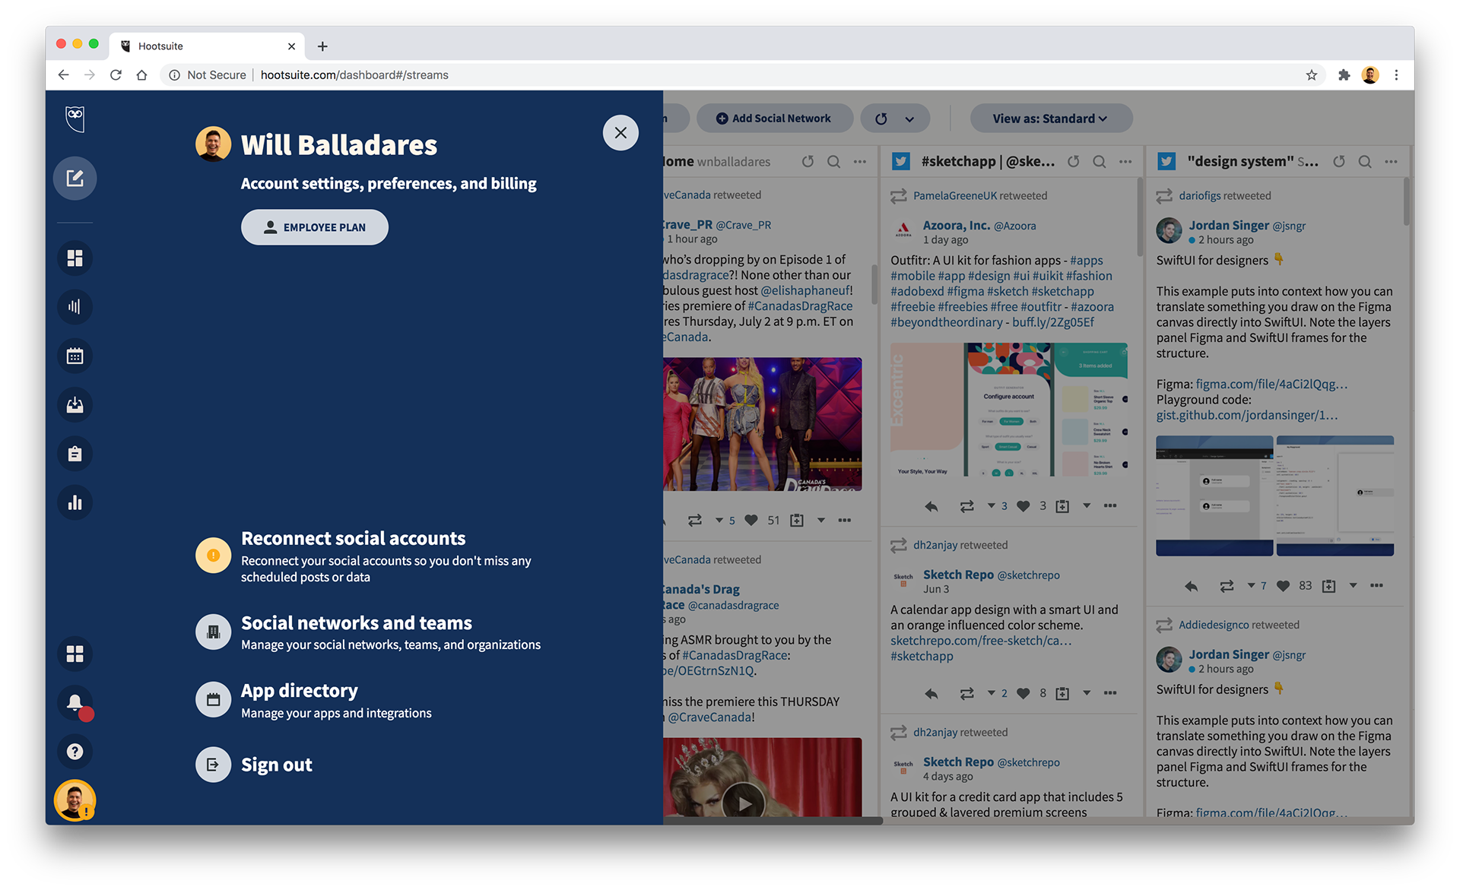Open Account settings, preferences, and billing
1460x890 pixels.
tap(389, 184)
